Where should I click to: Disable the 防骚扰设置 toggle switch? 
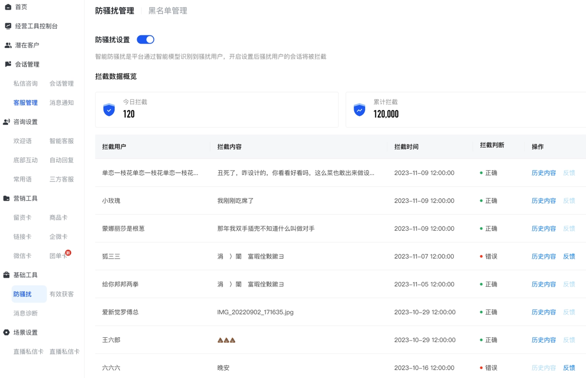click(145, 39)
